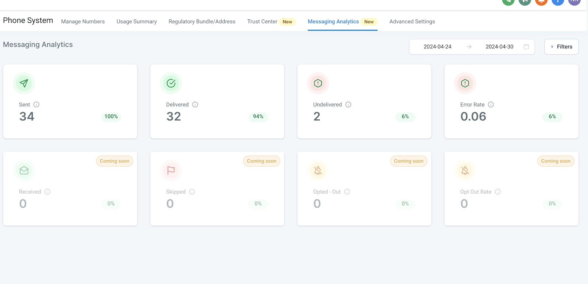Click Coming soon badge on Opt Out Rate card
This screenshot has height=284, width=588.
pos(556,161)
